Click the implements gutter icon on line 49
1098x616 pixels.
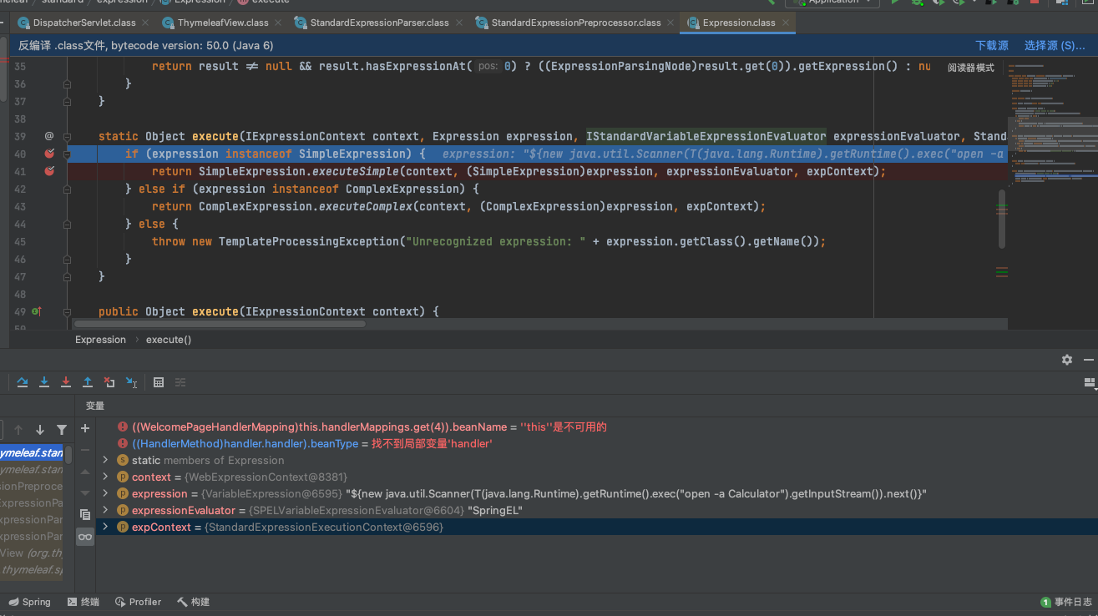[x=36, y=311]
